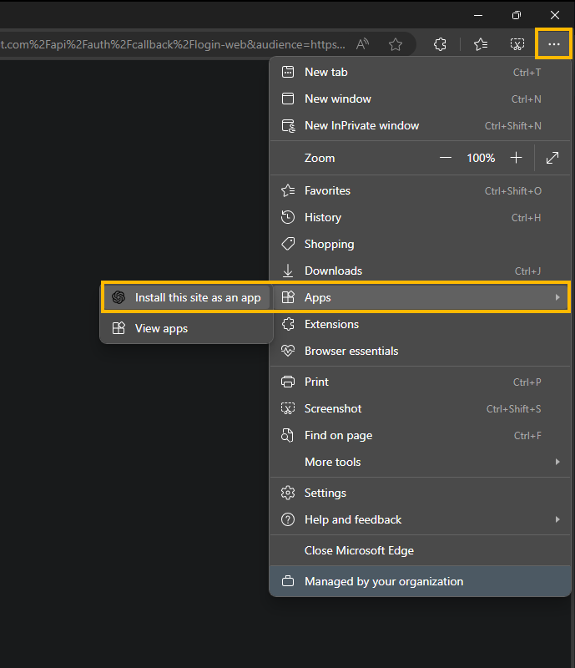Expand the More tools submenu
Viewport: 575px width, 668px height.
tap(420, 463)
